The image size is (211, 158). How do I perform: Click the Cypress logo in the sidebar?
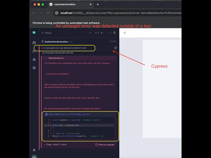point(34,157)
